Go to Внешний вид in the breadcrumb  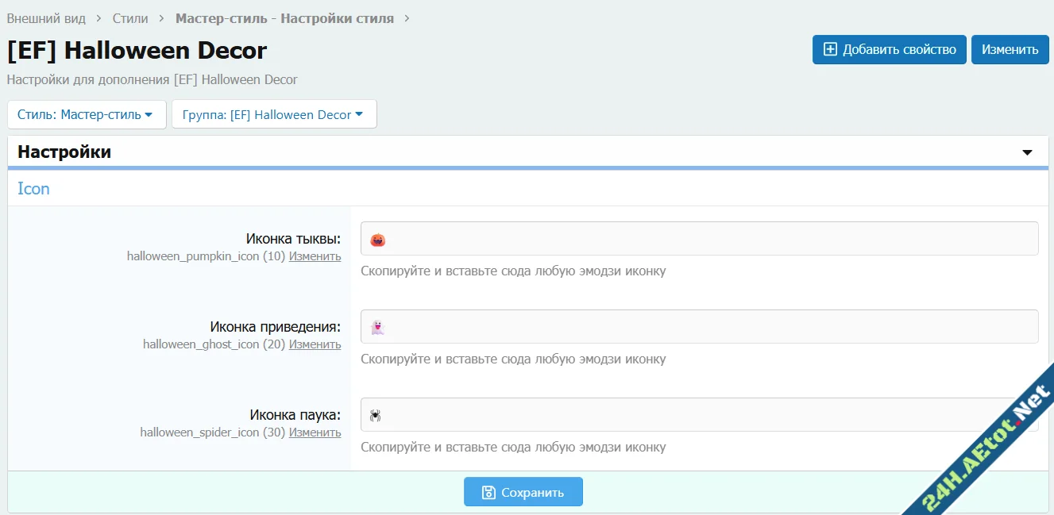click(x=46, y=17)
